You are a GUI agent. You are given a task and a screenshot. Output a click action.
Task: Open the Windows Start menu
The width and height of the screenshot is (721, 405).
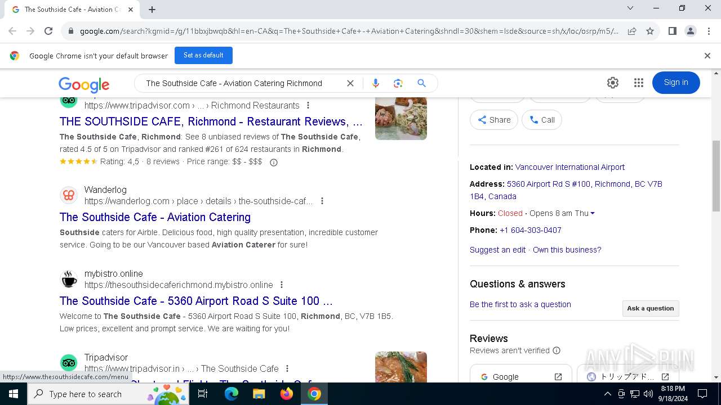click(x=13, y=394)
